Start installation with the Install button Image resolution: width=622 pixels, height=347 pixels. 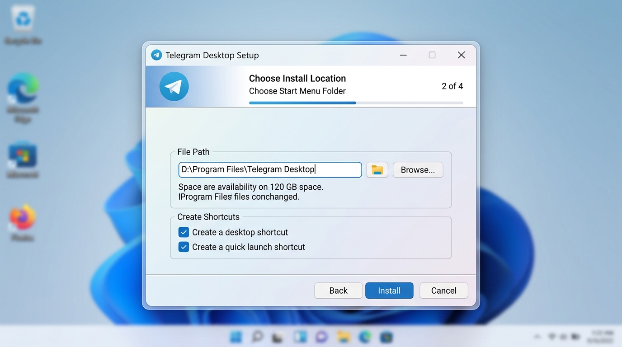click(x=389, y=291)
